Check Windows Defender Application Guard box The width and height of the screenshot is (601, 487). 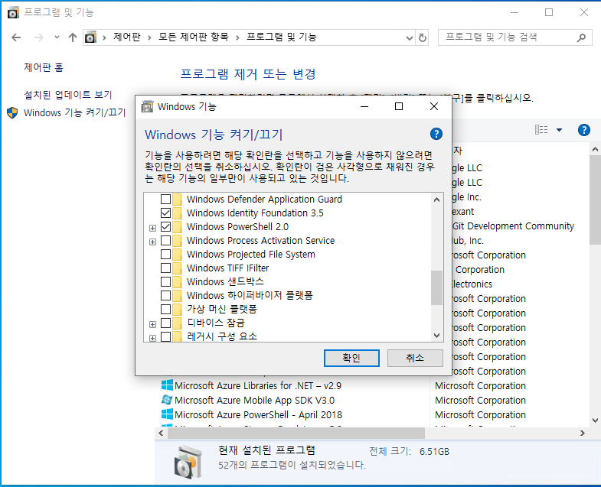(165, 199)
